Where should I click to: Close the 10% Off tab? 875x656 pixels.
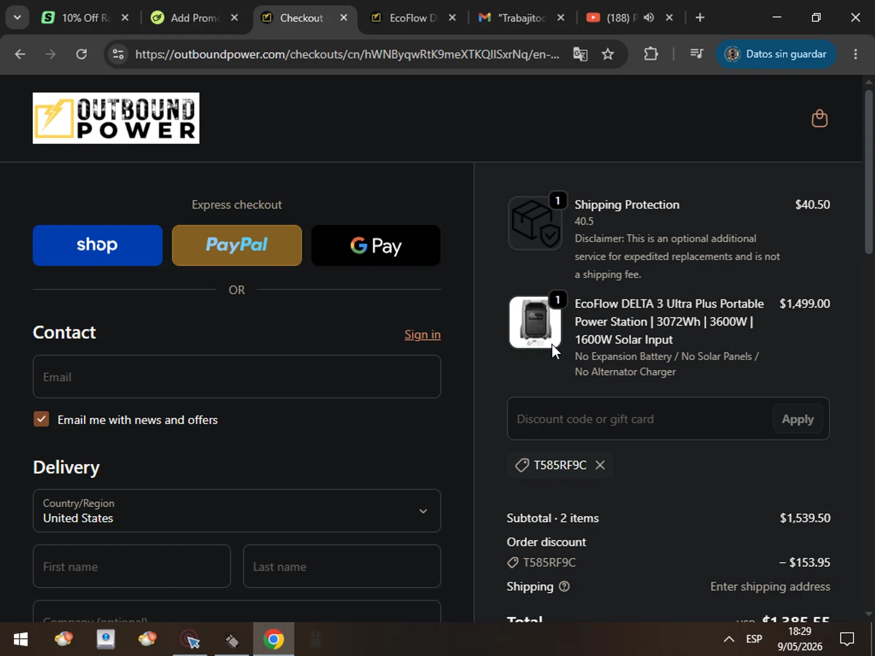pyautogui.click(x=125, y=17)
